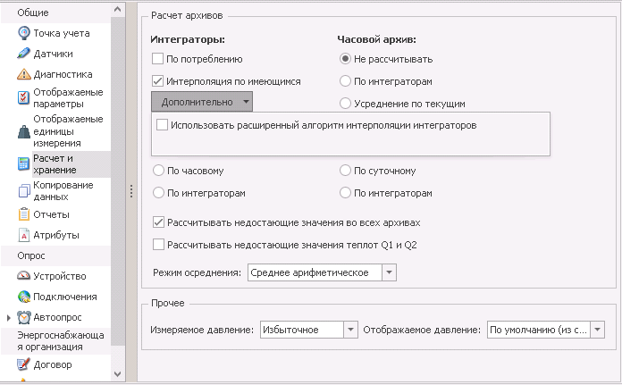622x385 pixels.
Task: Click the Дополнительно dropdown button
Action: point(202,102)
